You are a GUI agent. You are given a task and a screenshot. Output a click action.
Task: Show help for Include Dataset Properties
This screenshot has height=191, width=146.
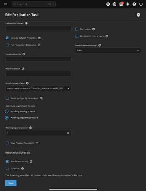[39, 38]
